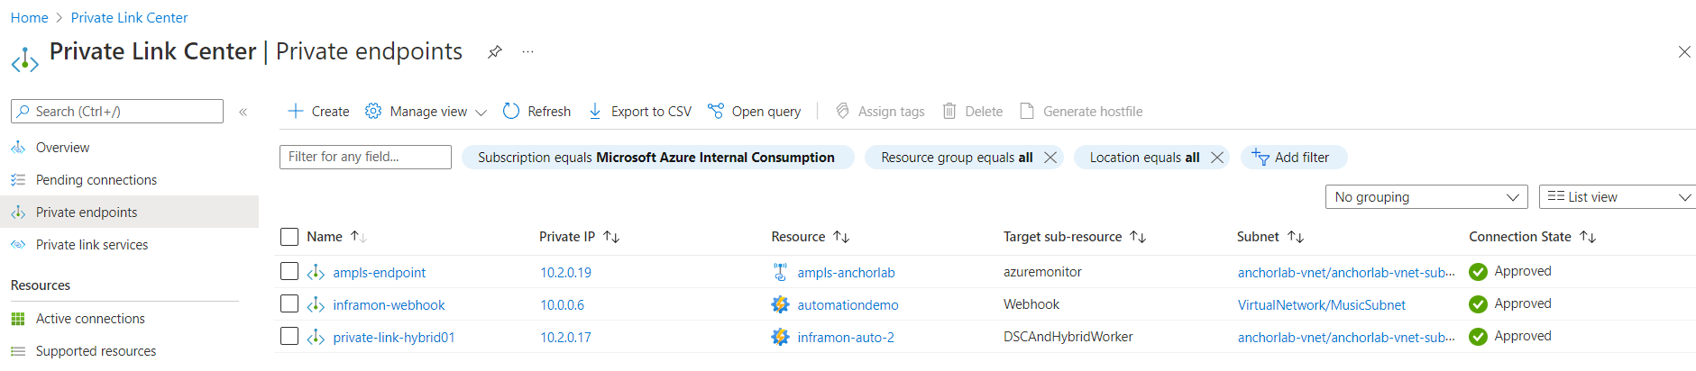Check the private-link-hybrid01 row checkbox
1696x371 pixels.
tap(289, 336)
